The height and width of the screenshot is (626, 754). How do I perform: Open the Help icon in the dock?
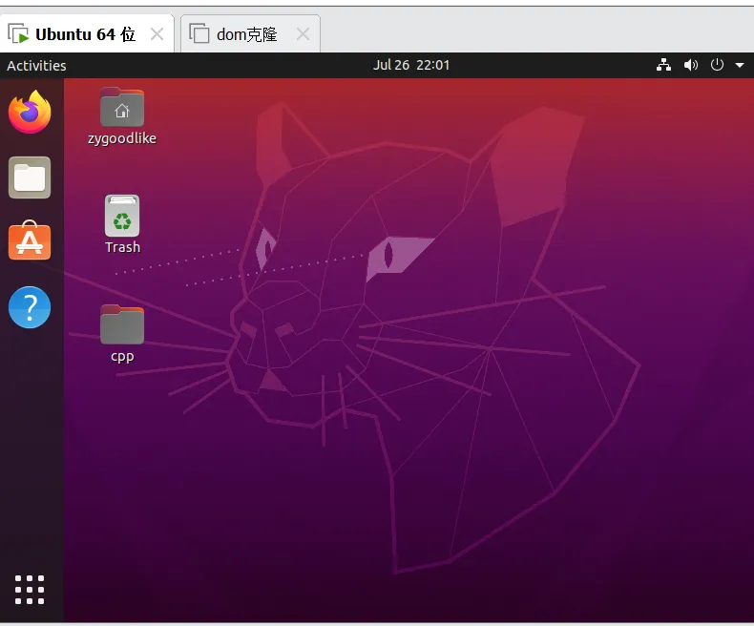[x=30, y=307]
